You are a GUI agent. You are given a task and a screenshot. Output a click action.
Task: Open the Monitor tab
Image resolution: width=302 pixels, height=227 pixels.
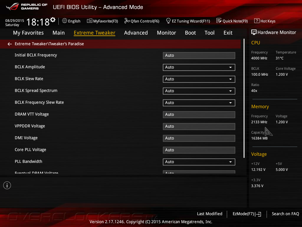click(166, 33)
